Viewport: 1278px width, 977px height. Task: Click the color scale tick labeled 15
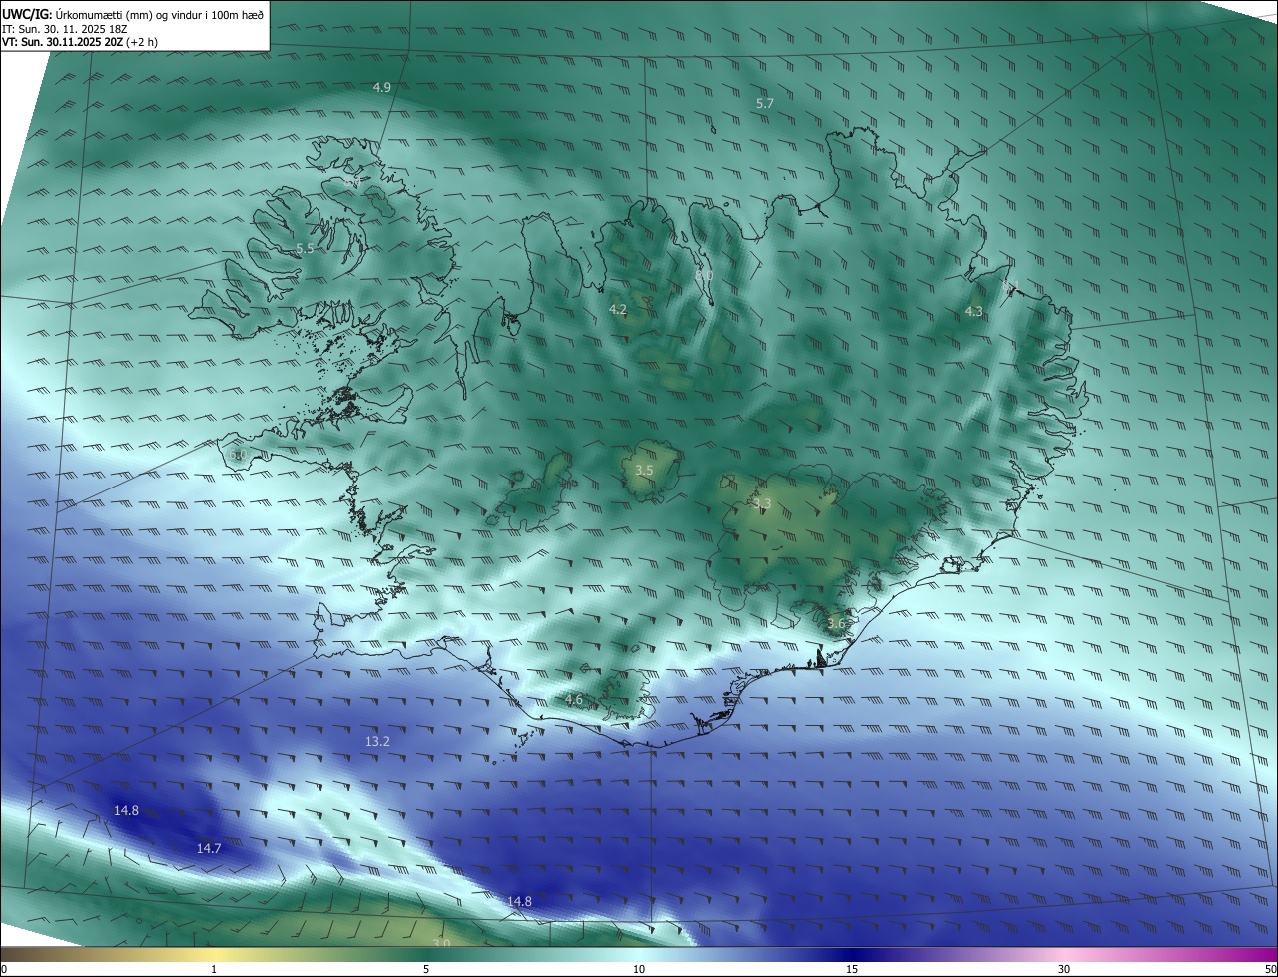point(852,969)
